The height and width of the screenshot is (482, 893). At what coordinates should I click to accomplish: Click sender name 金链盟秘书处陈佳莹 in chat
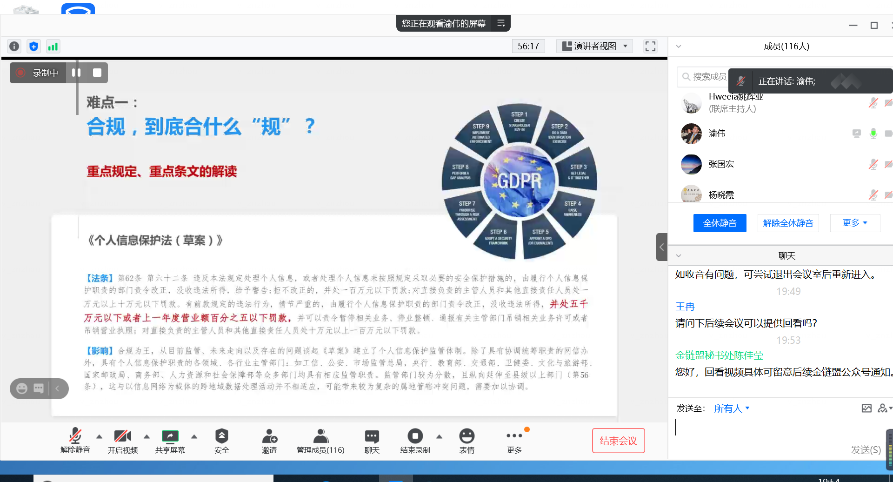(719, 355)
